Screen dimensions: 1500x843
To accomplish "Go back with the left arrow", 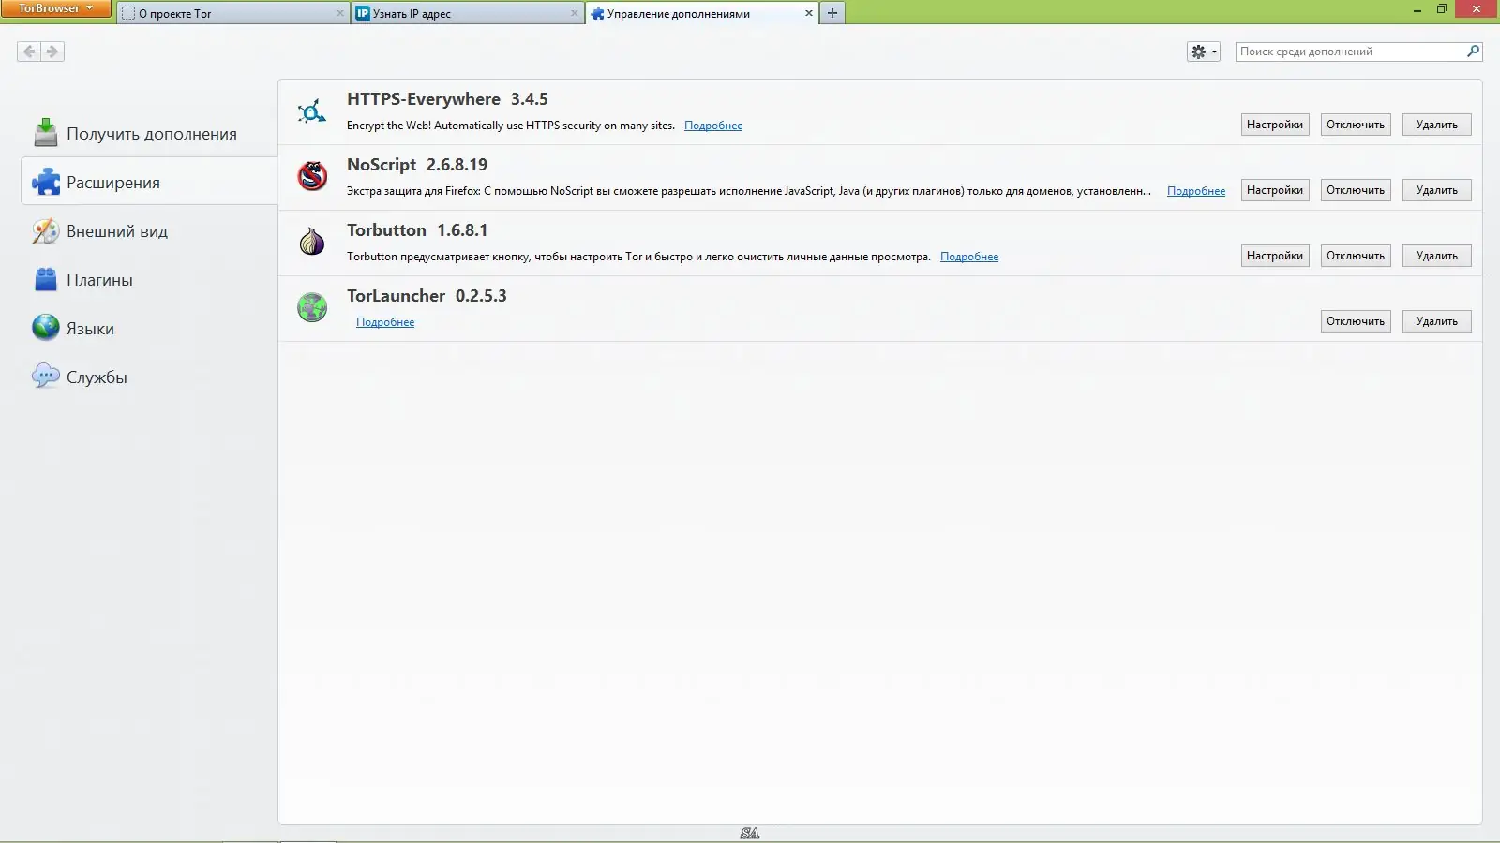I will (29, 52).
